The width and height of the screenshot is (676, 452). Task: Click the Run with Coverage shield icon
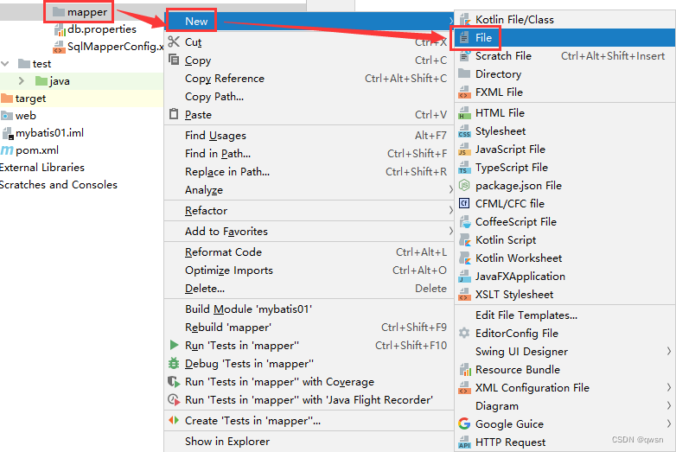coord(174,382)
